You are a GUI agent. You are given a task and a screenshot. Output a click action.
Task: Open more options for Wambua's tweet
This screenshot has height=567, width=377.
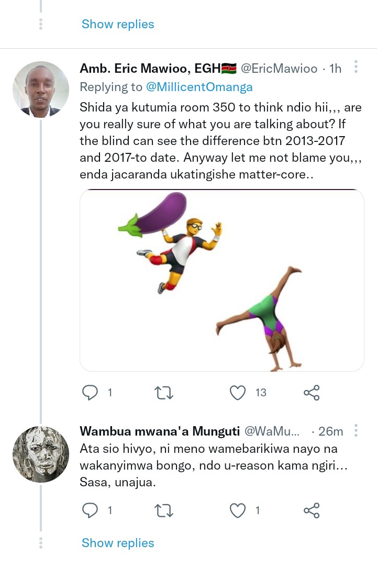[x=356, y=430]
